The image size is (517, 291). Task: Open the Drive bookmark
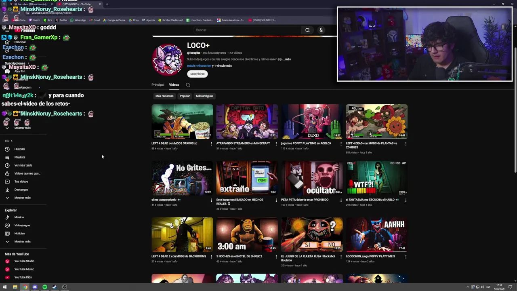[134, 20]
